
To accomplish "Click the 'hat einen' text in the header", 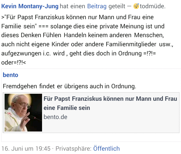I will [x=73, y=6].
